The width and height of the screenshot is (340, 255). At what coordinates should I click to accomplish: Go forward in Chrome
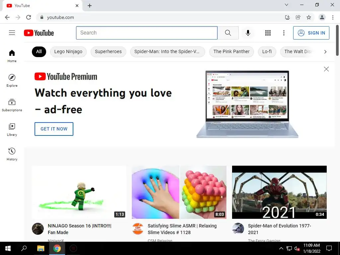coord(18,17)
